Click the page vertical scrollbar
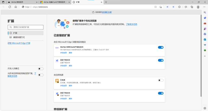Image resolution: width=208 pixels, height=111 pixels. click(201, 56)
